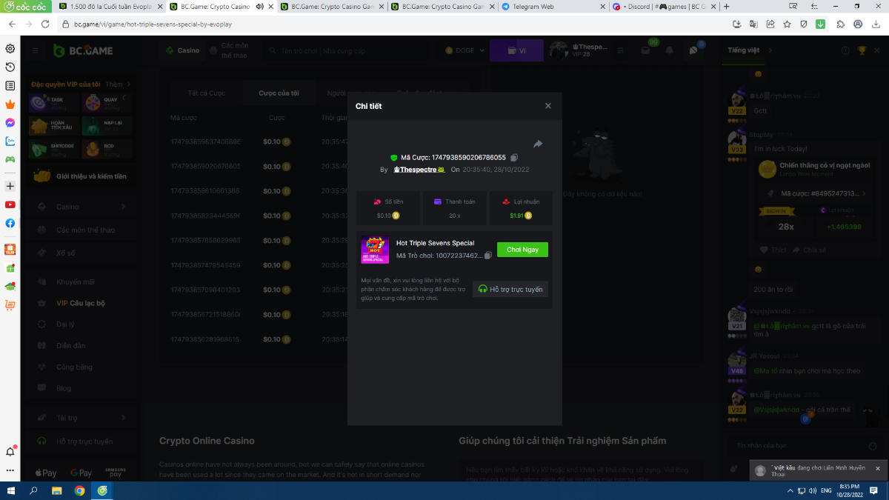Image resolution: width=889 pixels, height=500 pixels.
Task: Copy the game ID (Mã Trò chơi)
Action: (x=488, y=256)
